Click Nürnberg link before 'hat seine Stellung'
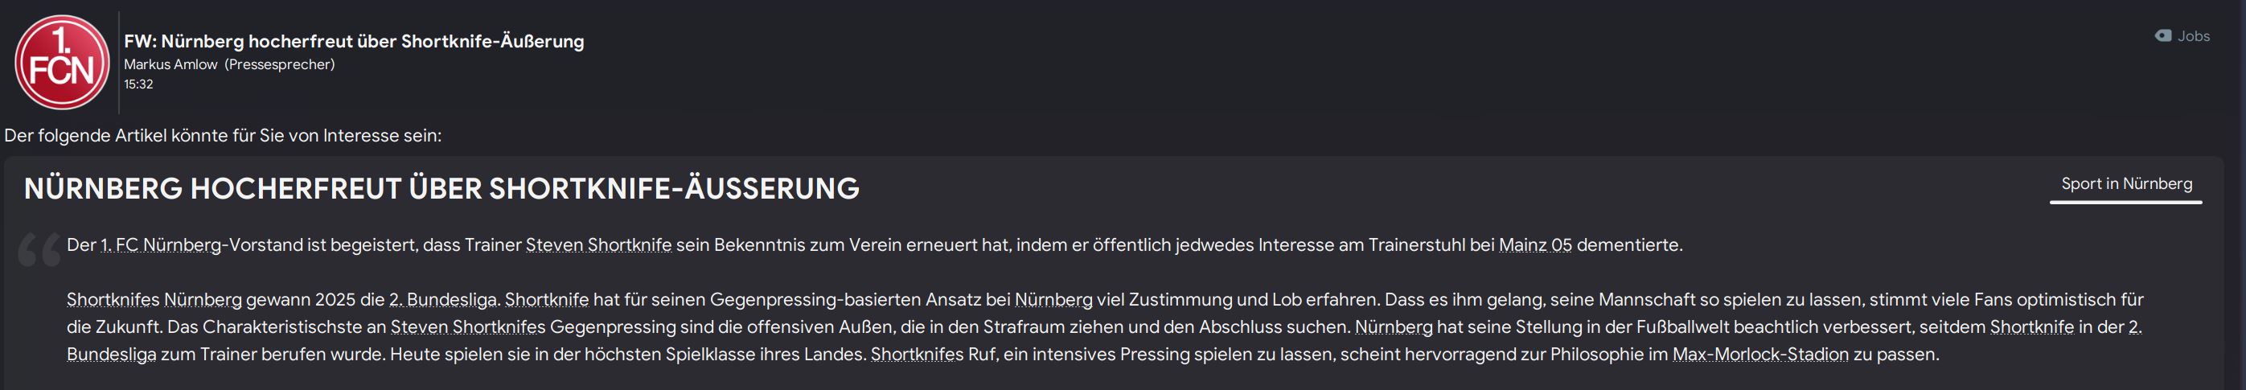 pyautogui.click(x=1394, y=327)
